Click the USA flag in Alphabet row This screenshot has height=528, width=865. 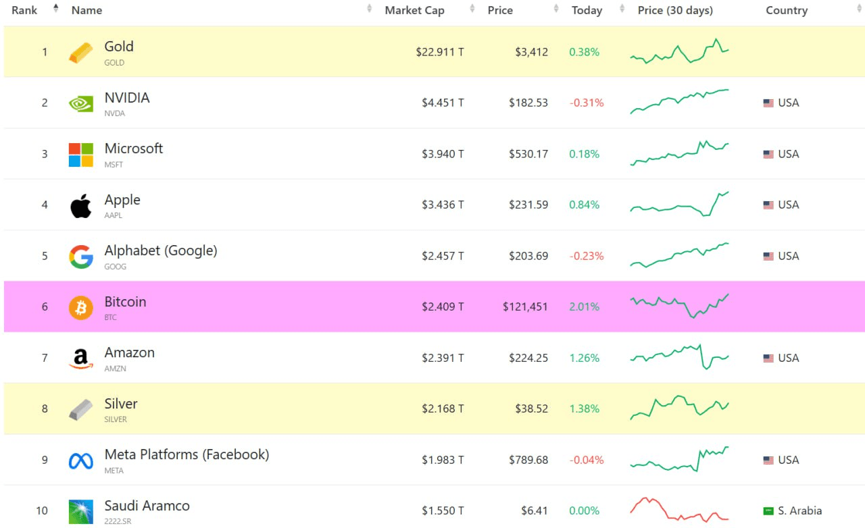(x=768, y=257)
